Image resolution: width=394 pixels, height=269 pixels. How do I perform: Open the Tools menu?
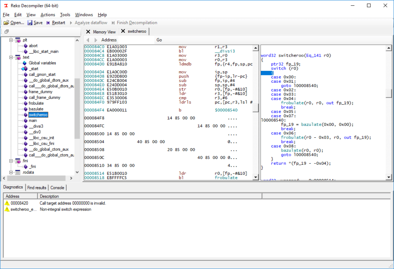(65, 15)
